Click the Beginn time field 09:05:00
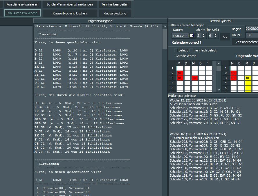258x196 pixels. coord(252,29)
